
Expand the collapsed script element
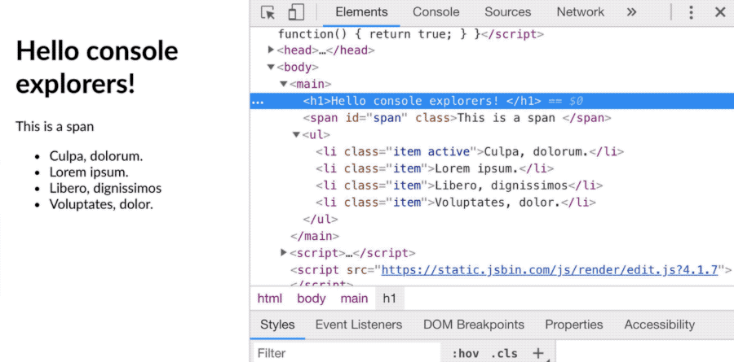coord(284,253)
